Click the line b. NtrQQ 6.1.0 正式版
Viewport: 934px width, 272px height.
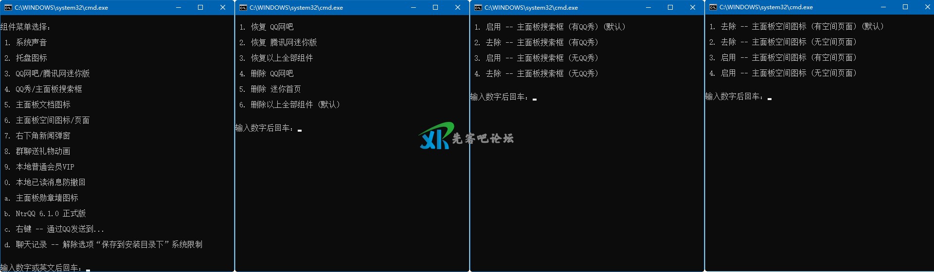pyautogui.click(x=45, y=214)
